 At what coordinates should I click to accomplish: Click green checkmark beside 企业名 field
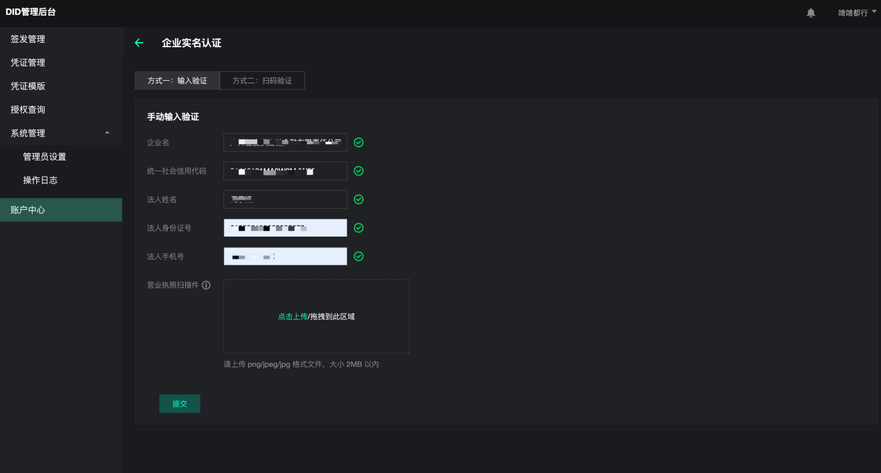click(359, 142)
